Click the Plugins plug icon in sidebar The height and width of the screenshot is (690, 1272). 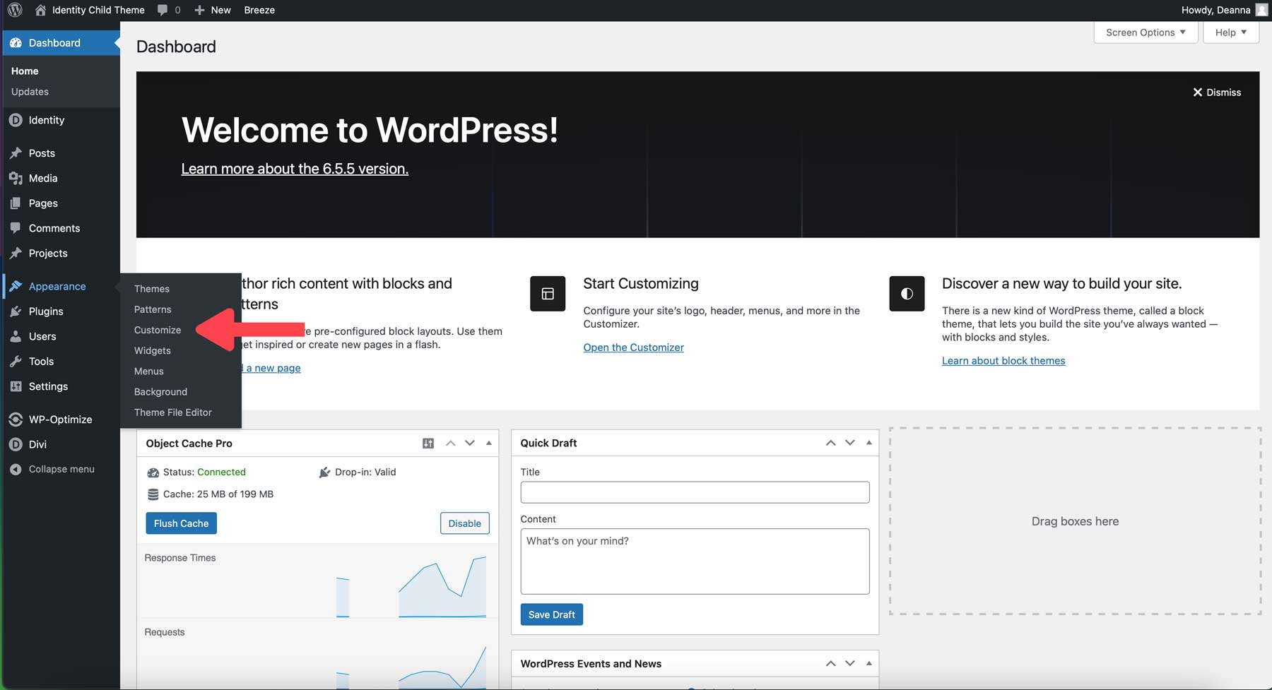pyautogui.click(x=16, y=311)
